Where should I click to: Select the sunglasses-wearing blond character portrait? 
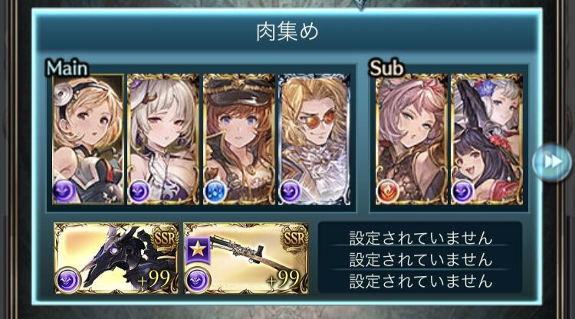pos(314,139)
